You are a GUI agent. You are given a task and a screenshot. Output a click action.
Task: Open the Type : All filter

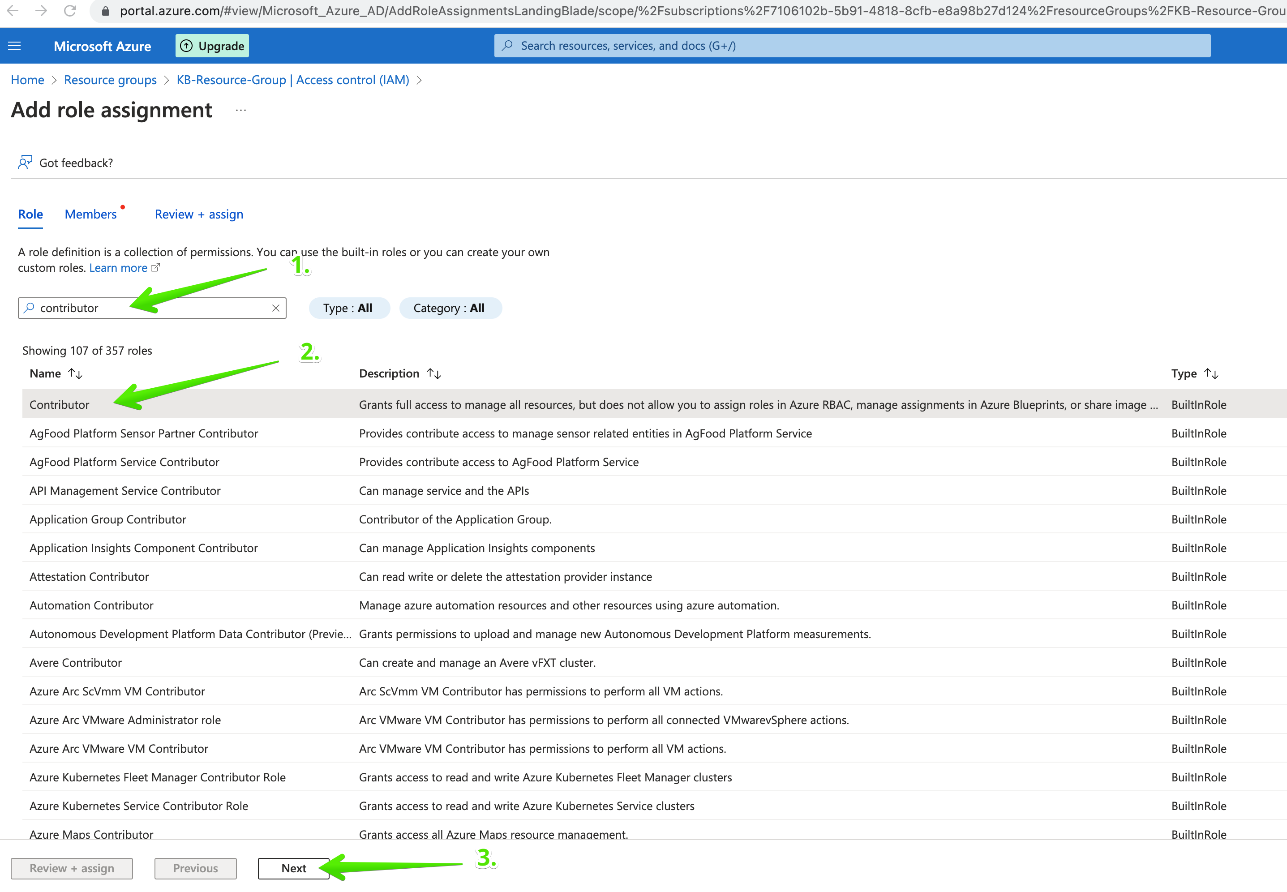point(349,308)
